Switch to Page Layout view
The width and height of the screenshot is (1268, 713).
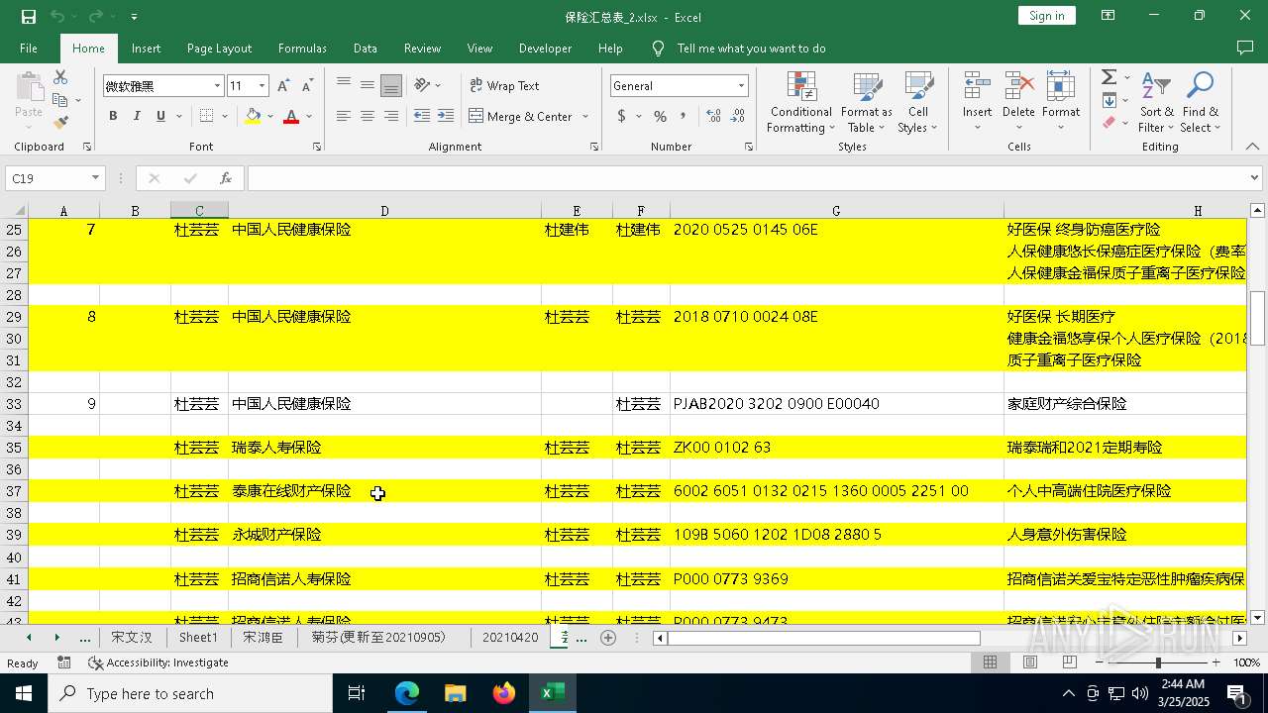coord(1030,662)
